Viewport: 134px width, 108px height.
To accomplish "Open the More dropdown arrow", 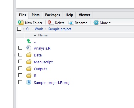I will 110,23.
